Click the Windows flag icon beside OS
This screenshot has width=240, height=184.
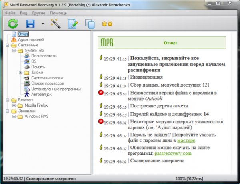pos(27,61)
